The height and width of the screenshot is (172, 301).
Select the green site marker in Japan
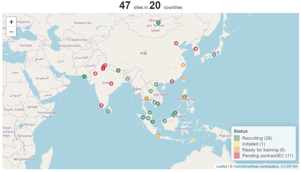click(214, 55)
